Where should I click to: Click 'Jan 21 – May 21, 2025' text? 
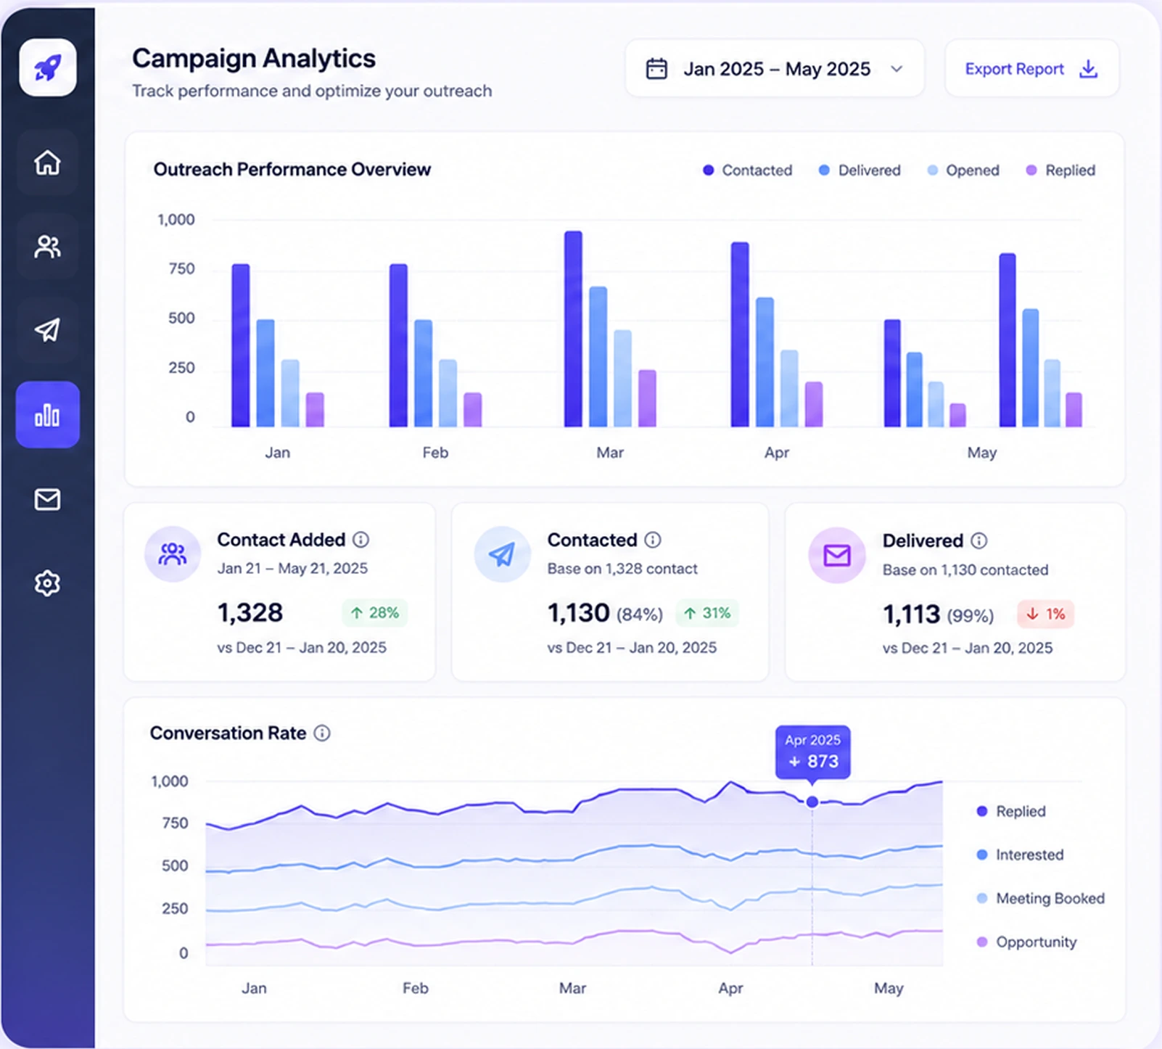[292, 568]
